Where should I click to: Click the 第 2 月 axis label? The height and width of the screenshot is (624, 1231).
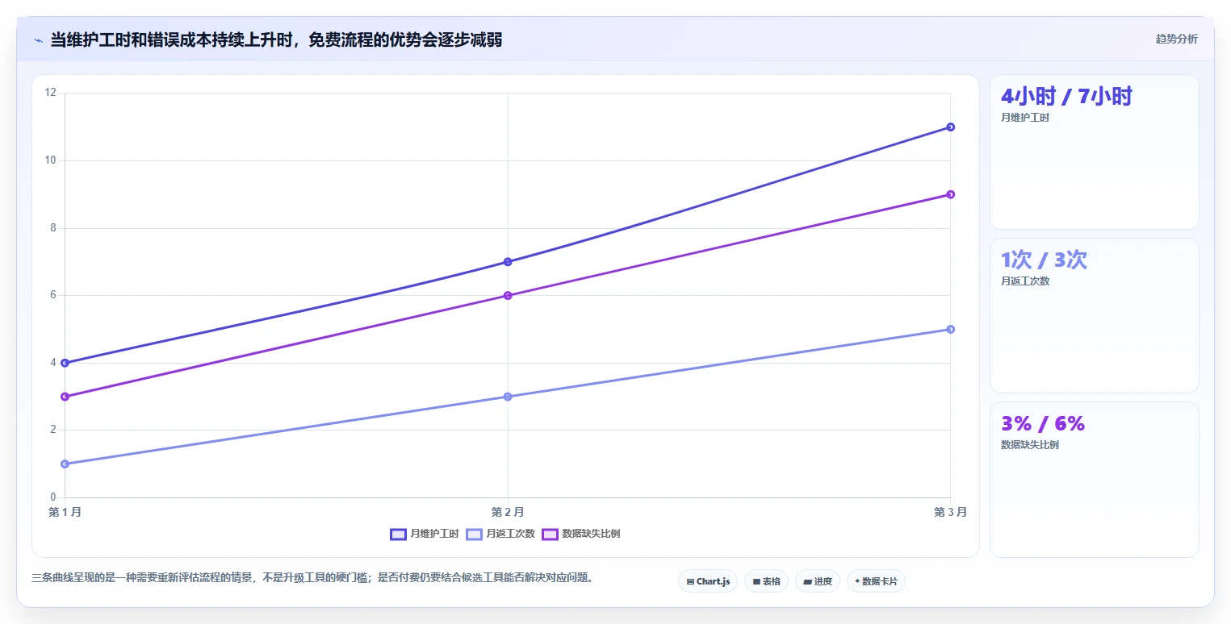(508, 512)
